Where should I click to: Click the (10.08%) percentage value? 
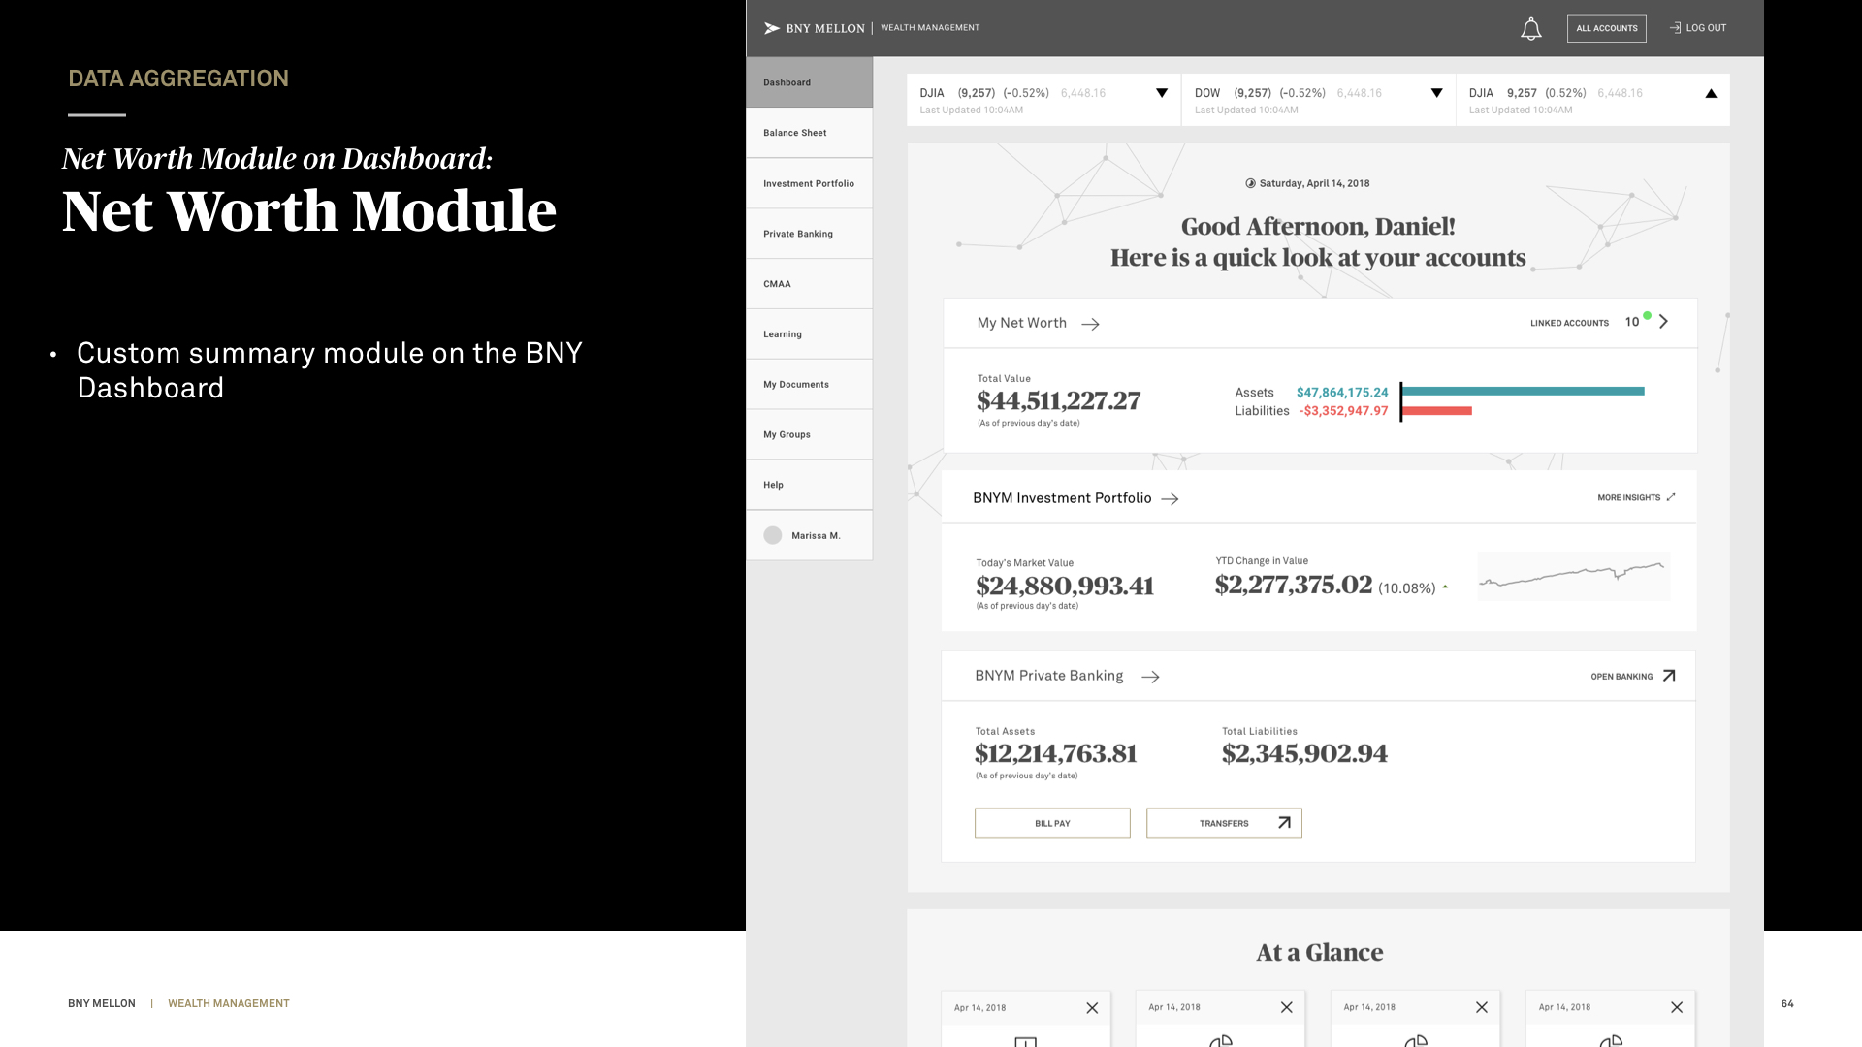coord(1406,588)
